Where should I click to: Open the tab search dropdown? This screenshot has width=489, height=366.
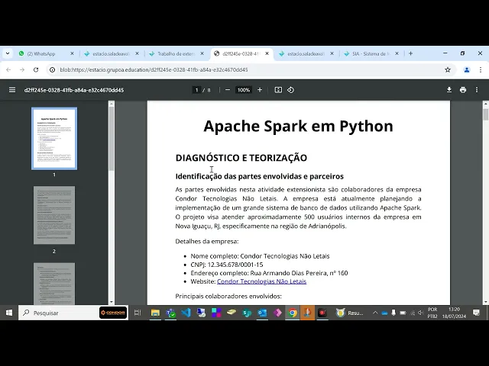(x=8, y=53)
